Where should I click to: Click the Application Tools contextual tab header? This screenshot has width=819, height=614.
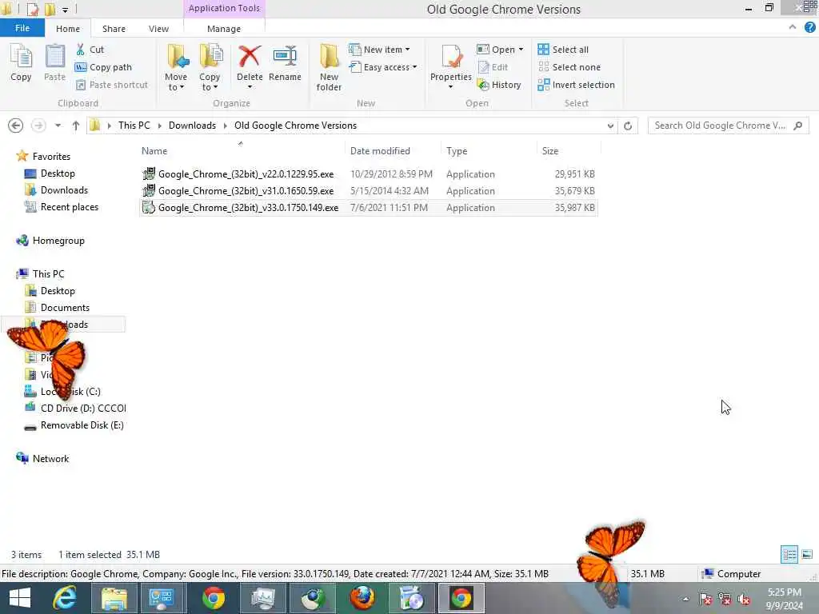coord(224,8)
